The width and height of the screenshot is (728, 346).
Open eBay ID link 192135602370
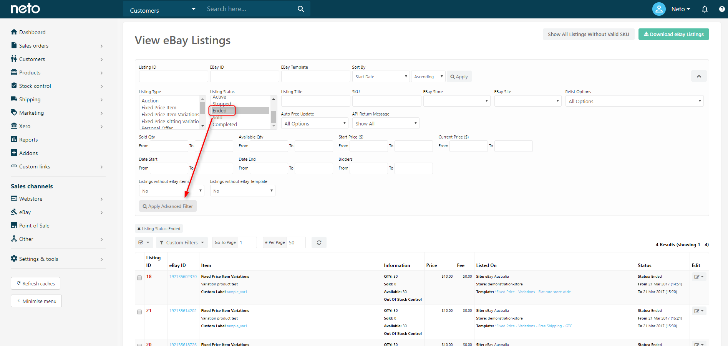click(183, 277)
